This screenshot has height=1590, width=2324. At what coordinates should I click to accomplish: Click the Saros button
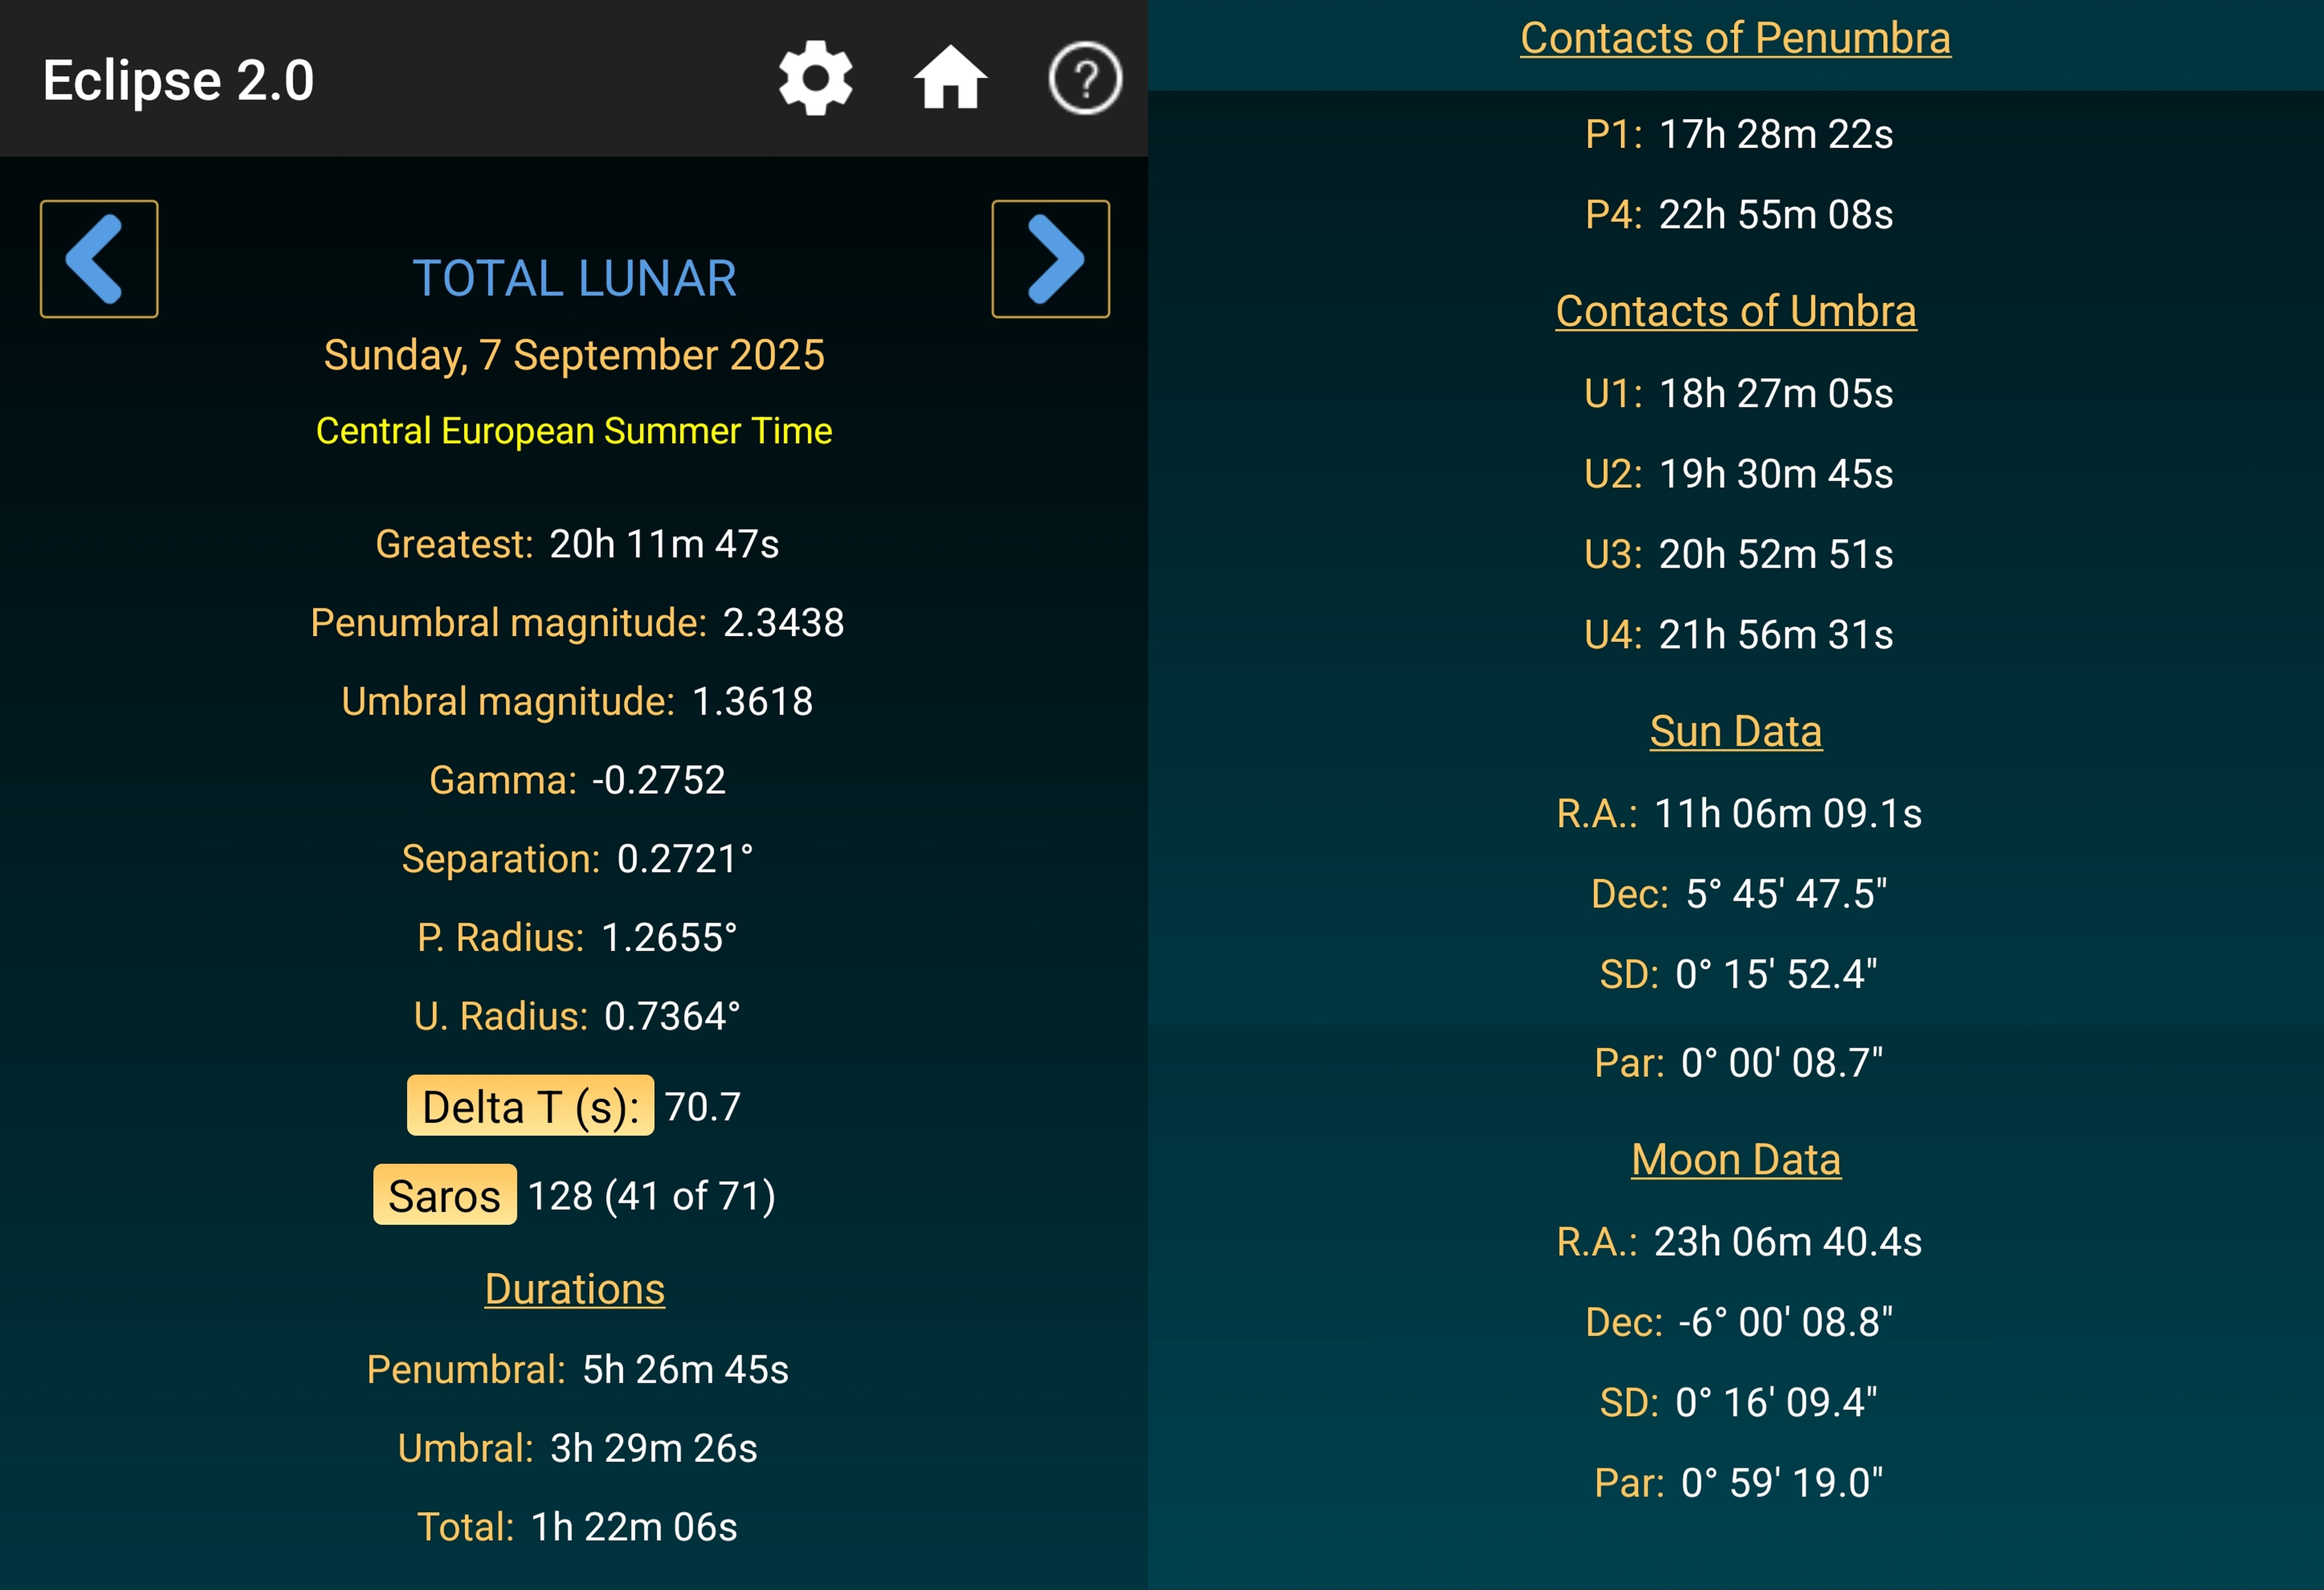click(444, 1195)
